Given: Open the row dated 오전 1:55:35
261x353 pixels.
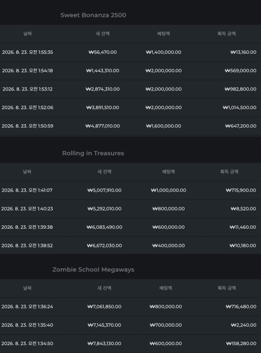Looking at the screenshot, I should 130,52.
